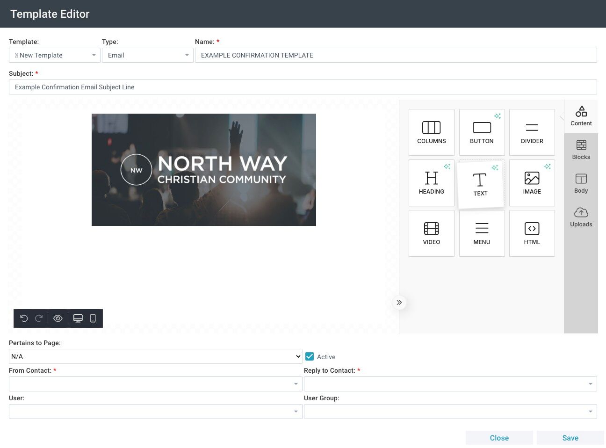The height and width of the screenshot is (448, 606).
Task: Open the Template dropdown
Action: coord(55,55)
